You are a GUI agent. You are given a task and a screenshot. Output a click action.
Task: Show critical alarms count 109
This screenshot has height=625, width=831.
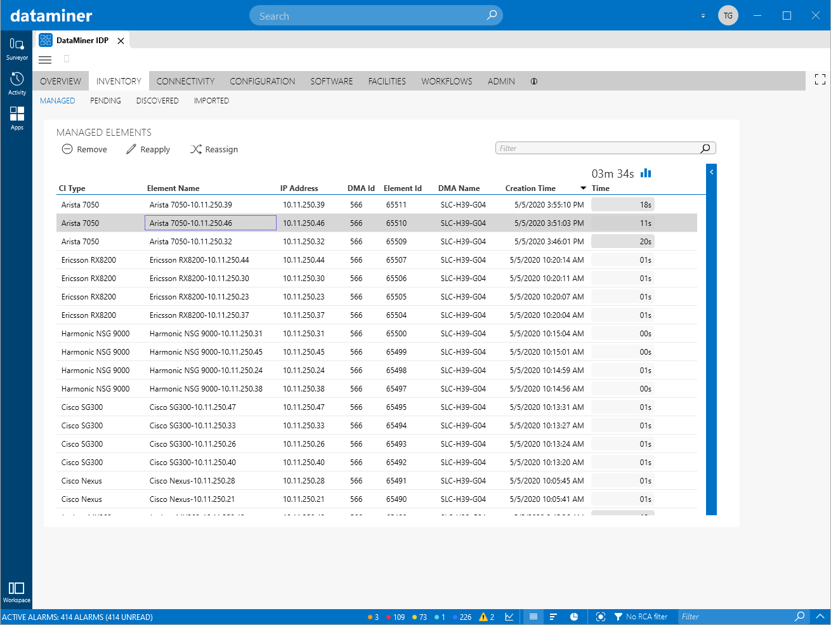pyautogui.click(x=395, y=617)
